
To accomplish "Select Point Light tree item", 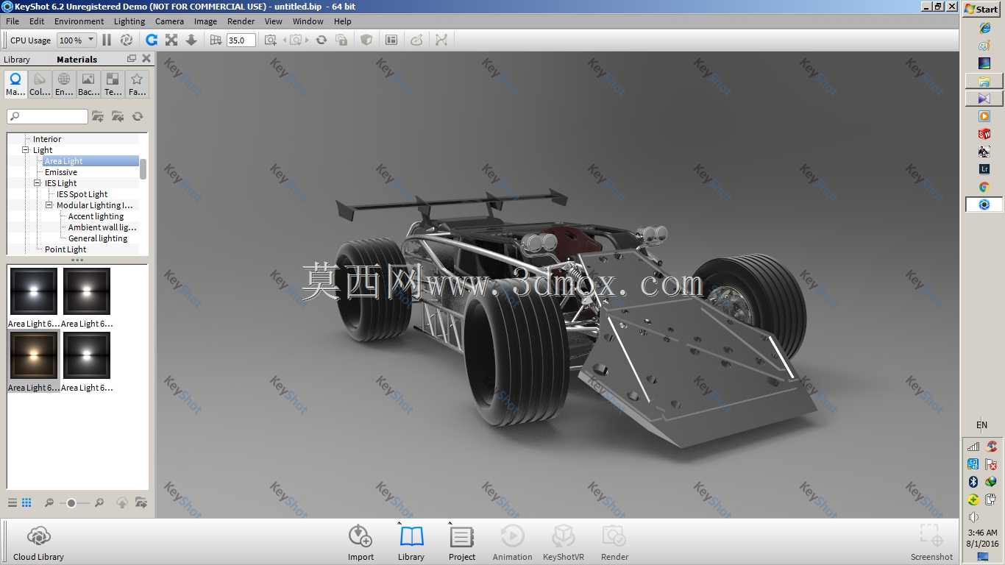I will 65,249.
